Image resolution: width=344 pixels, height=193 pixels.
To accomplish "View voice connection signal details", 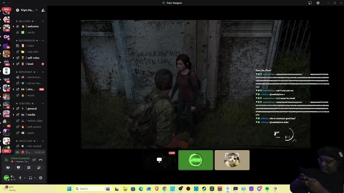I will point(6,160).
